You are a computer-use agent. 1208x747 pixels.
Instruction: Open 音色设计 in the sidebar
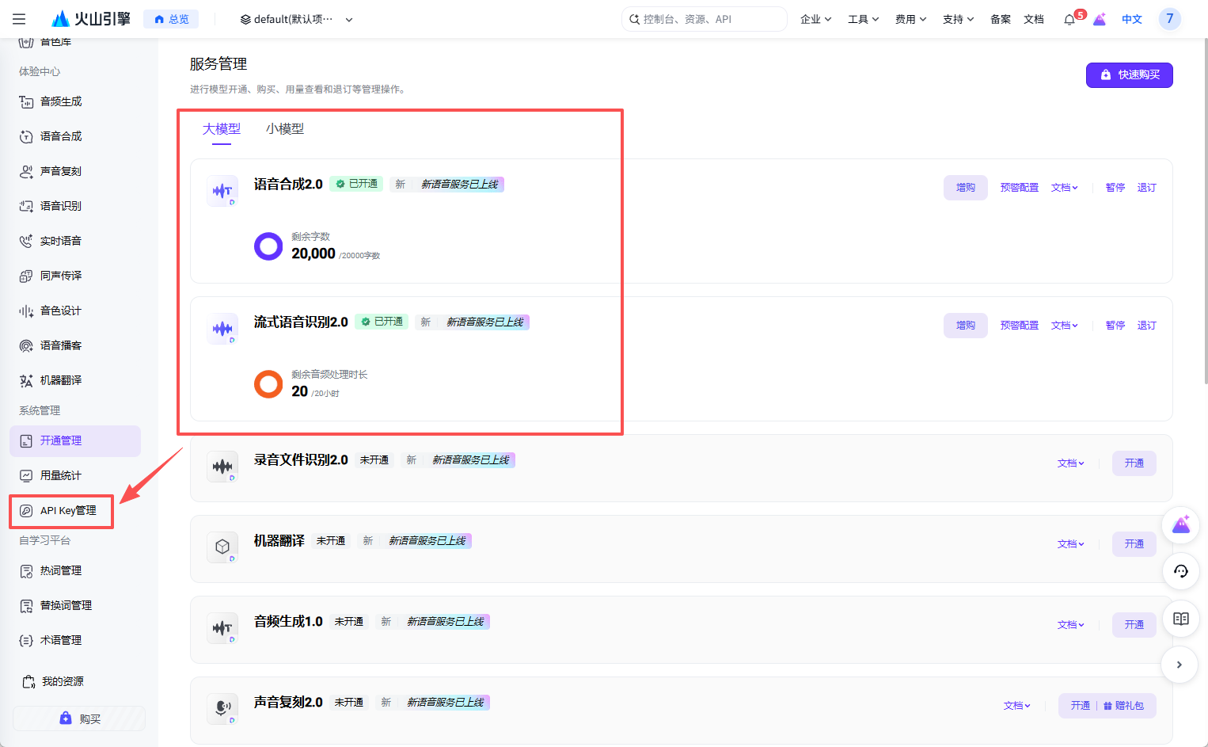pyautogui.click(x=75, y=311)
